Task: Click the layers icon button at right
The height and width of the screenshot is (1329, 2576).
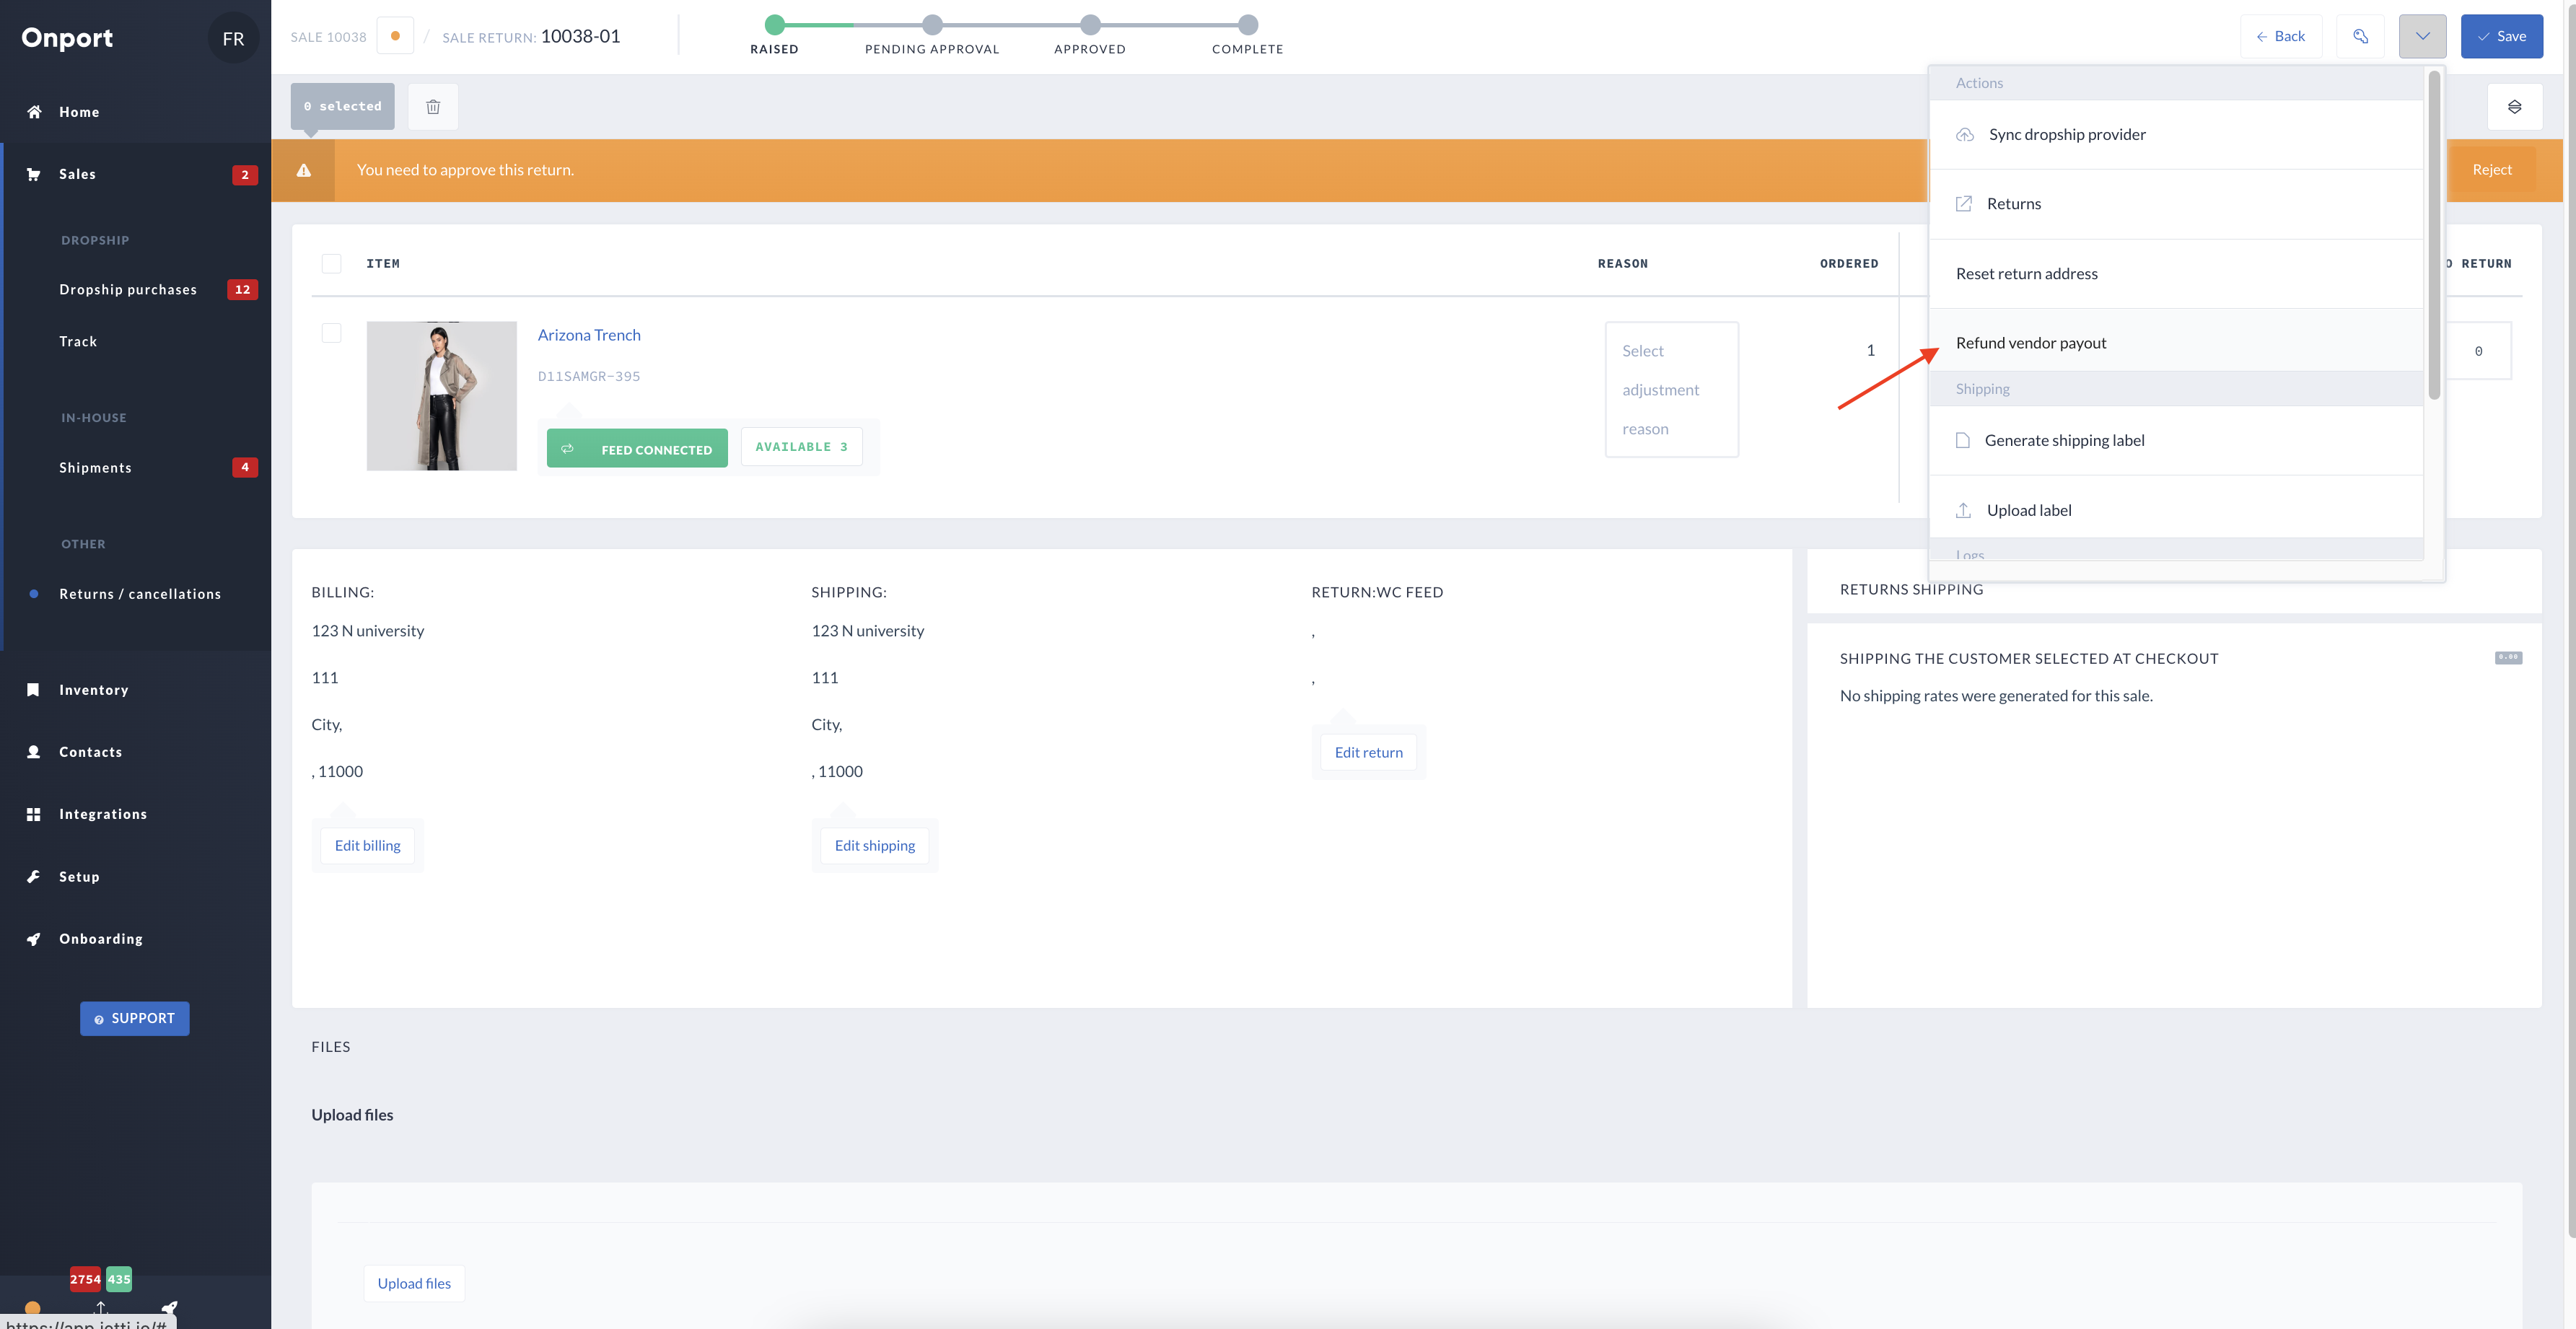Action: (2514, 106)
